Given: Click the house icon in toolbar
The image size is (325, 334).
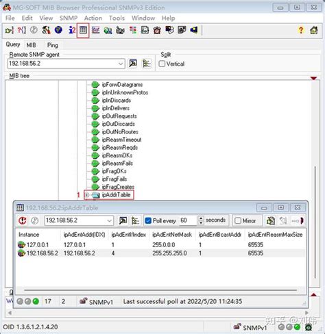Looking at the screenshot, I should 314,30.
